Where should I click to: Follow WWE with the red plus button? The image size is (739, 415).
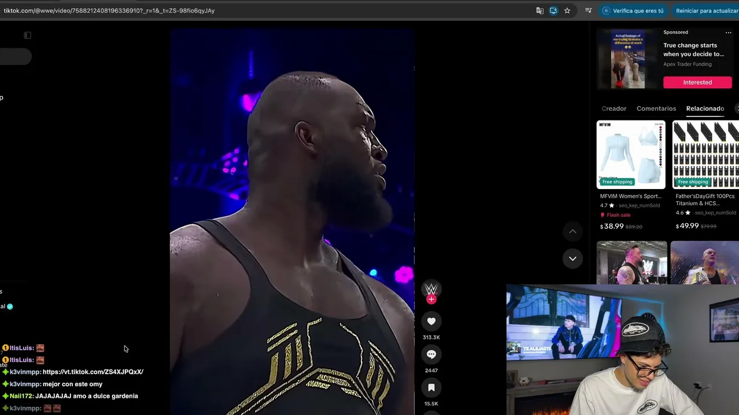[x=431, y=299]
